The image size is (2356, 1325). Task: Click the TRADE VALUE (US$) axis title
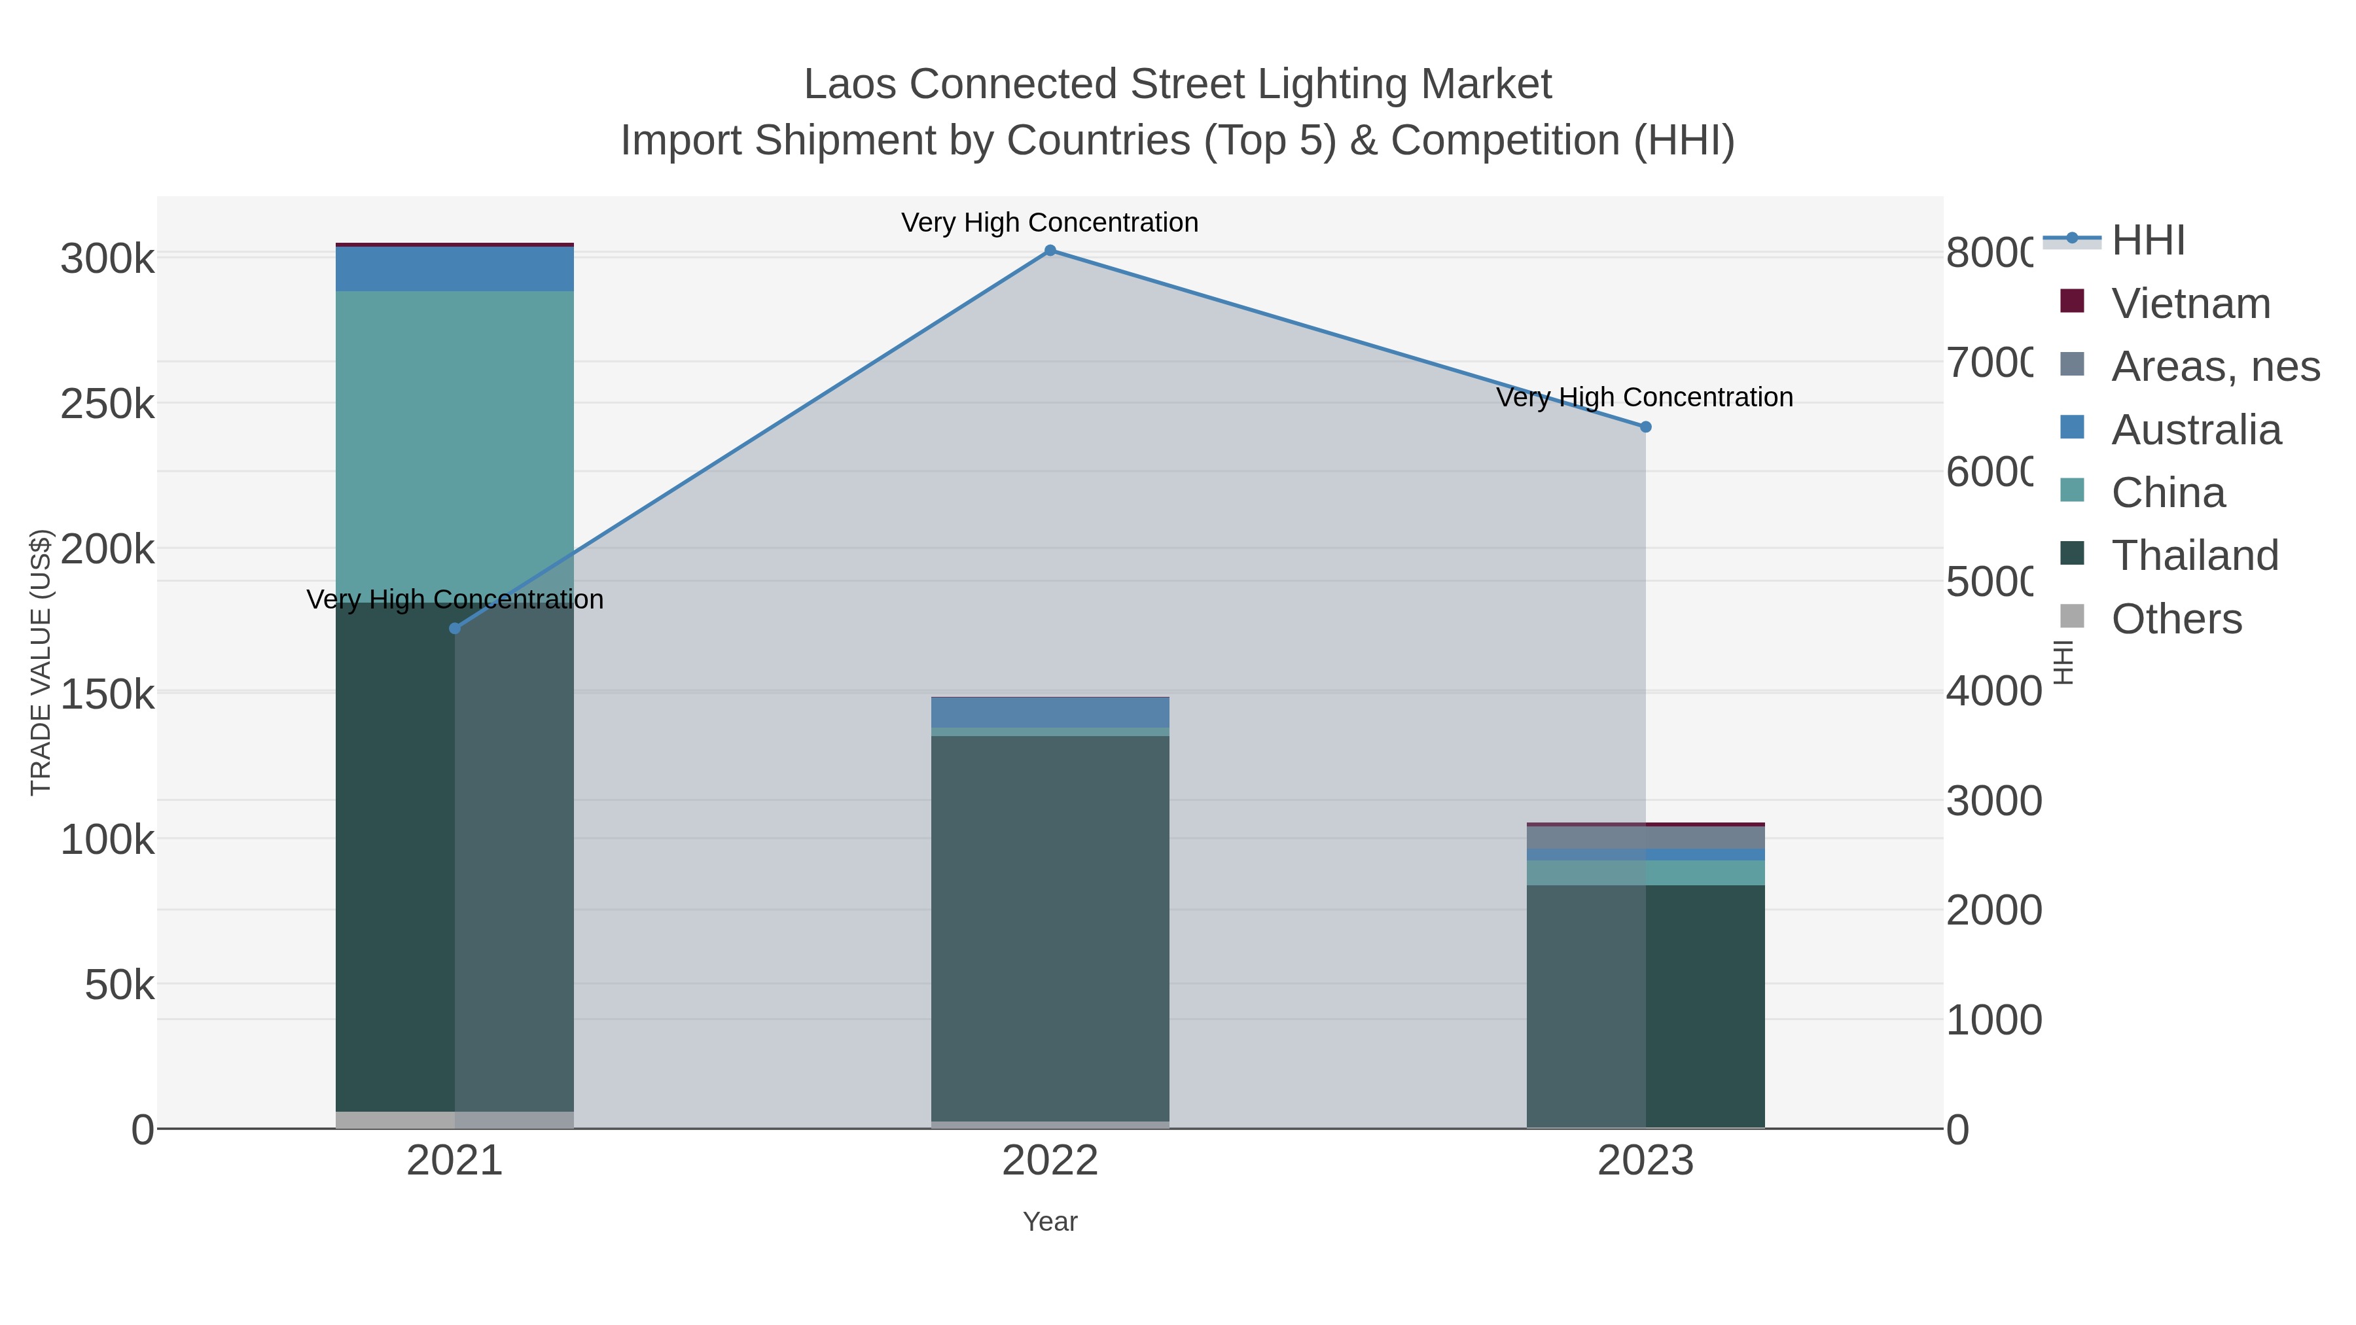[41, 662]
